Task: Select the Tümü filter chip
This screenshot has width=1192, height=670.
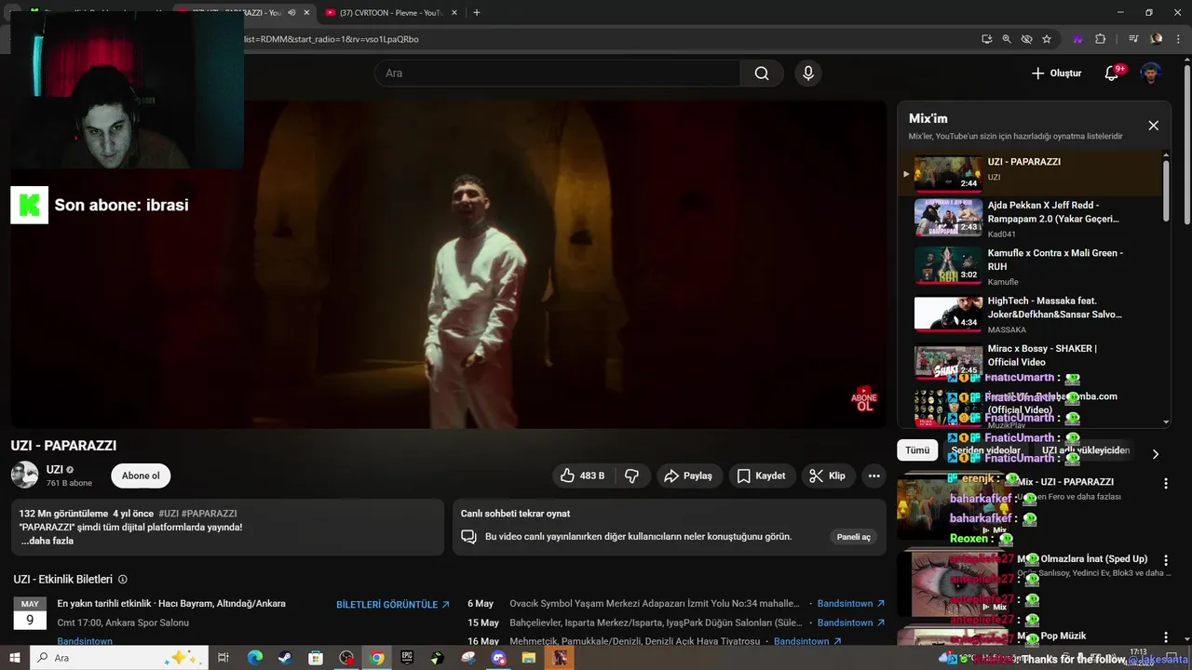Action: pos(917,450)
